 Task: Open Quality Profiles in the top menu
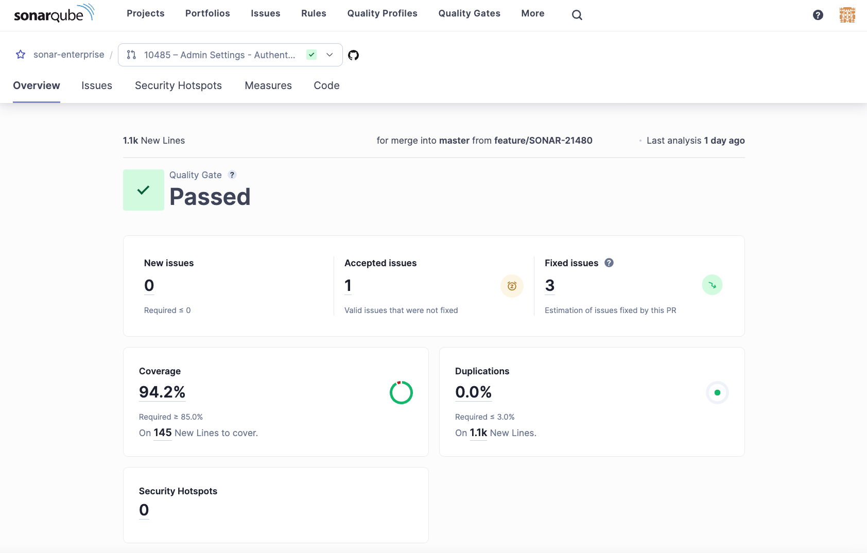pos(382,13)
